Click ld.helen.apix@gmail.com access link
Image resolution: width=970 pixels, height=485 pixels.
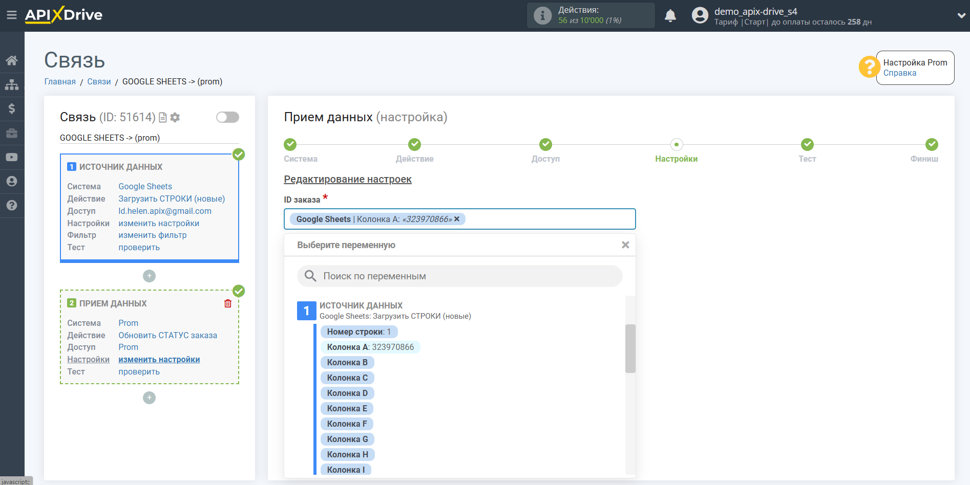pos(165,211)
